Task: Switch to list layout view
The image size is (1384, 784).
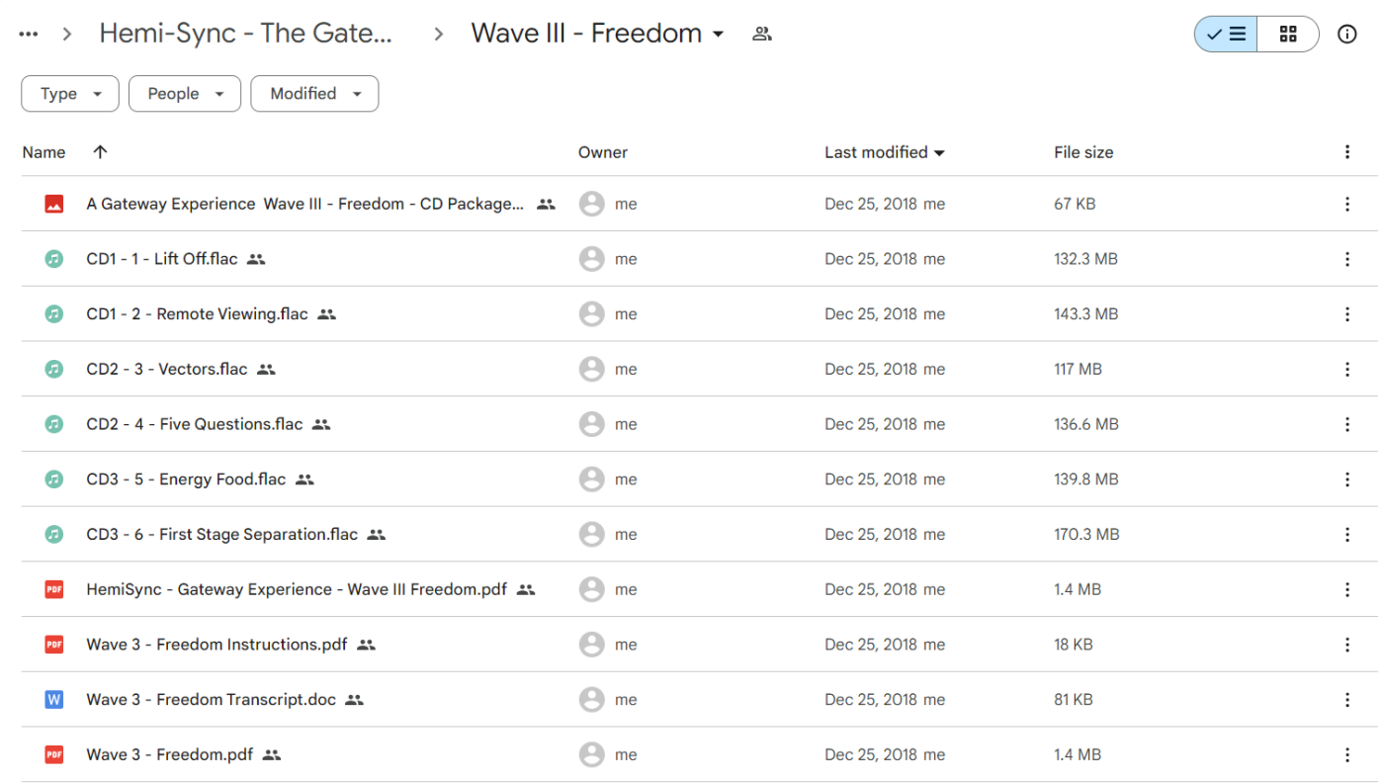Action: point(1227,35)
